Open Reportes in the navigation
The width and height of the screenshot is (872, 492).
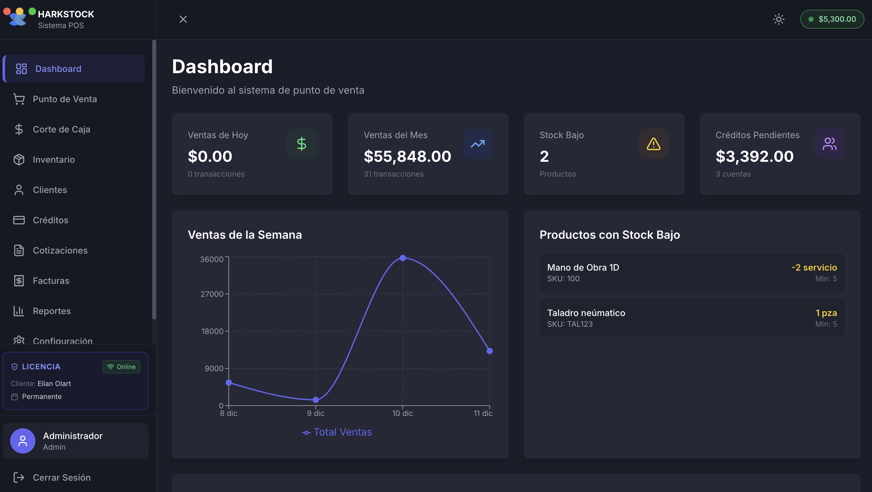tap(51, 311)
